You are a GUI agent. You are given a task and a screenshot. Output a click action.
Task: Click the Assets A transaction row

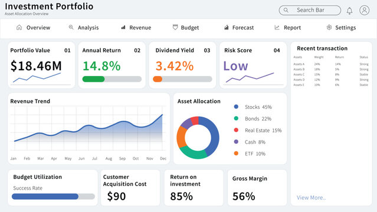(331, 64)
